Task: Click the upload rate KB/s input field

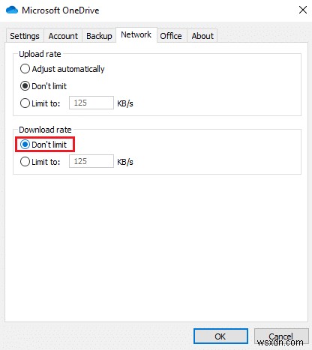Action: 91,103
